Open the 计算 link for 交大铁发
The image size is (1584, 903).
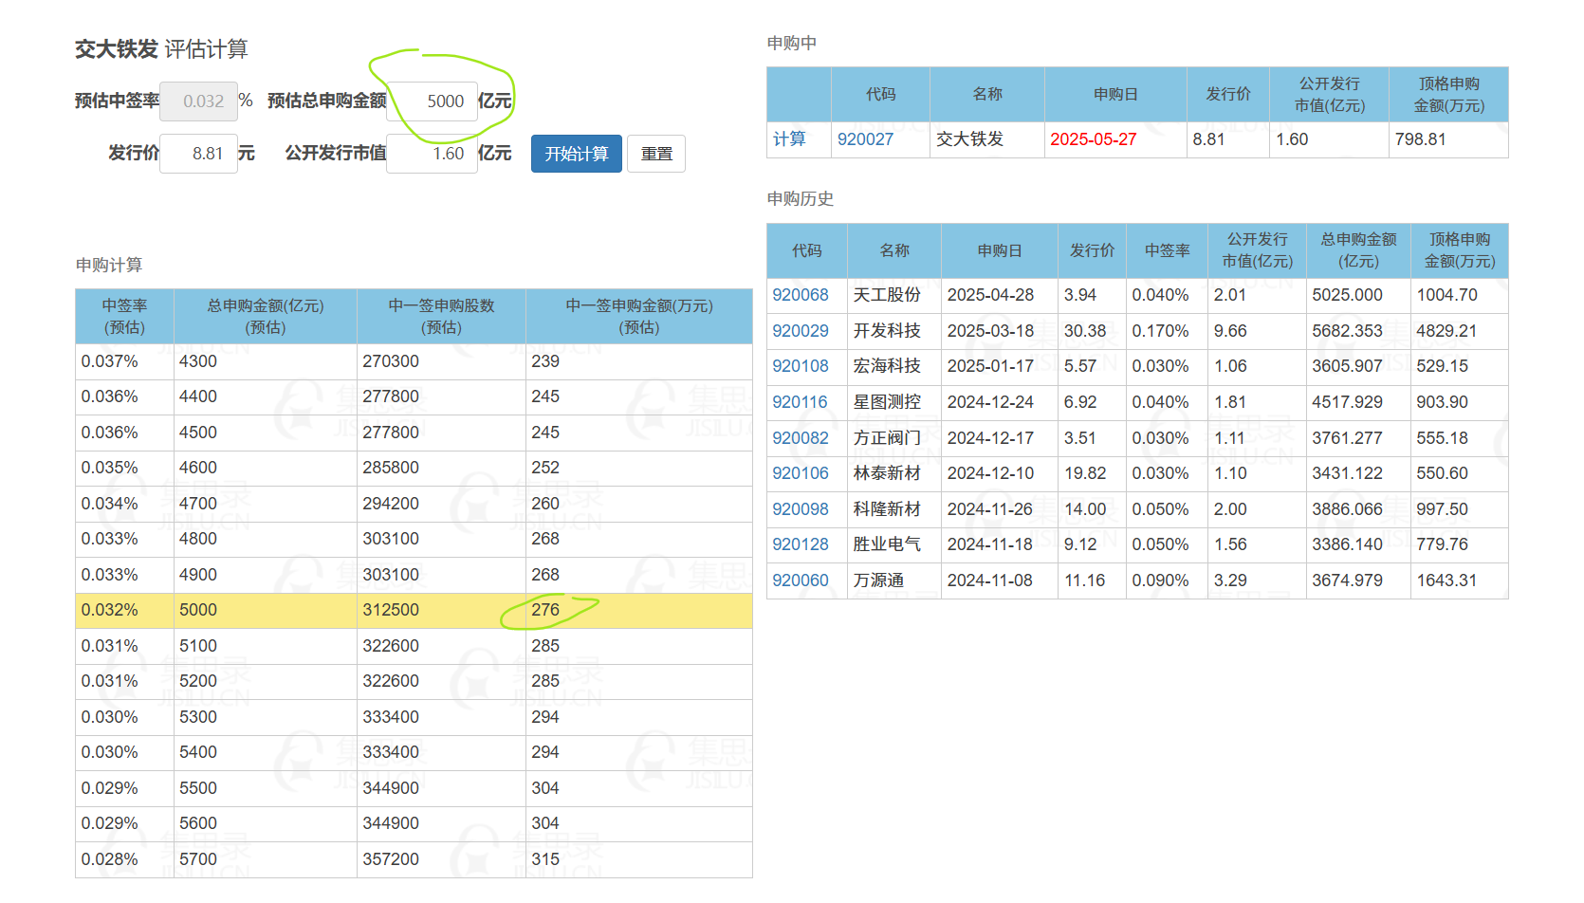coord(789,139)
